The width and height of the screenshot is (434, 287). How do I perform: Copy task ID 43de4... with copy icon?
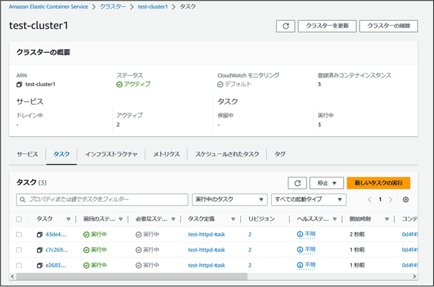[40, 235]
